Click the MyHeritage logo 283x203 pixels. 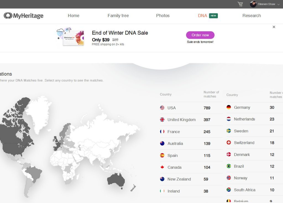click(23, 16)
